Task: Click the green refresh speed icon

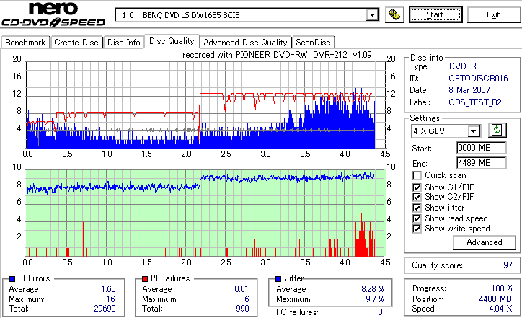Action: (x=497, y=131)
